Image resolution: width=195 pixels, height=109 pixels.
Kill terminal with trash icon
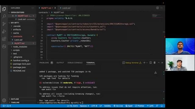click(154, 63)
